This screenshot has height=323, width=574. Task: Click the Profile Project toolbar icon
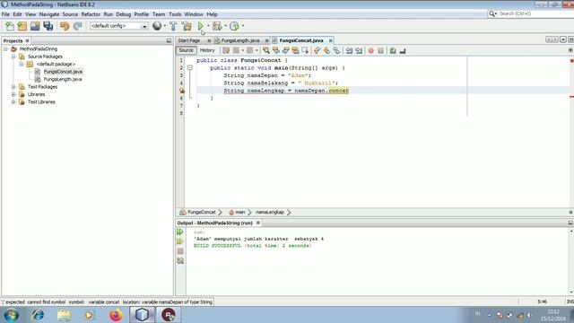(234, 26)
